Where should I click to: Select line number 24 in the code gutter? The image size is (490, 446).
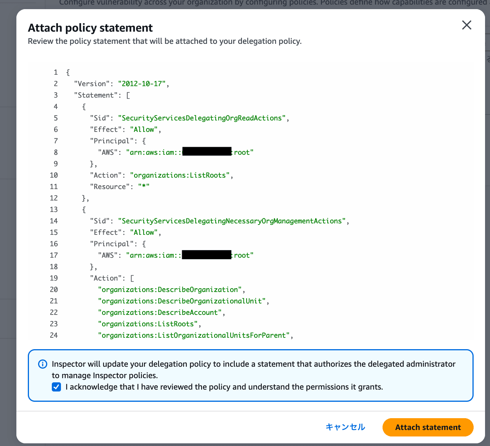pyautogui.click(x=54, y=335)
